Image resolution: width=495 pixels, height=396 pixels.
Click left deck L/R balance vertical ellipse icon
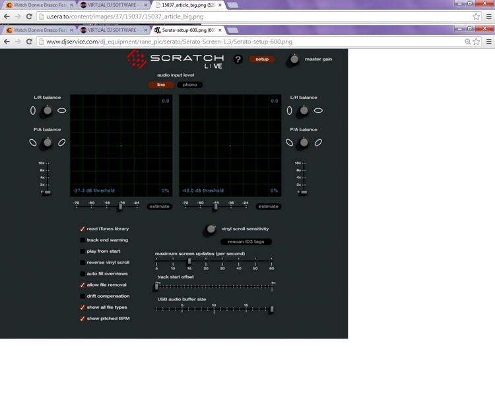[x=33, y=110]
